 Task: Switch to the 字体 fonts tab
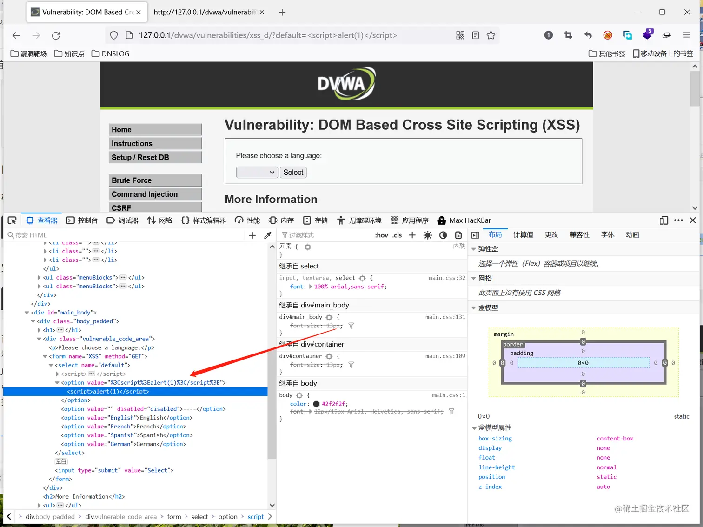coord(607,235)
